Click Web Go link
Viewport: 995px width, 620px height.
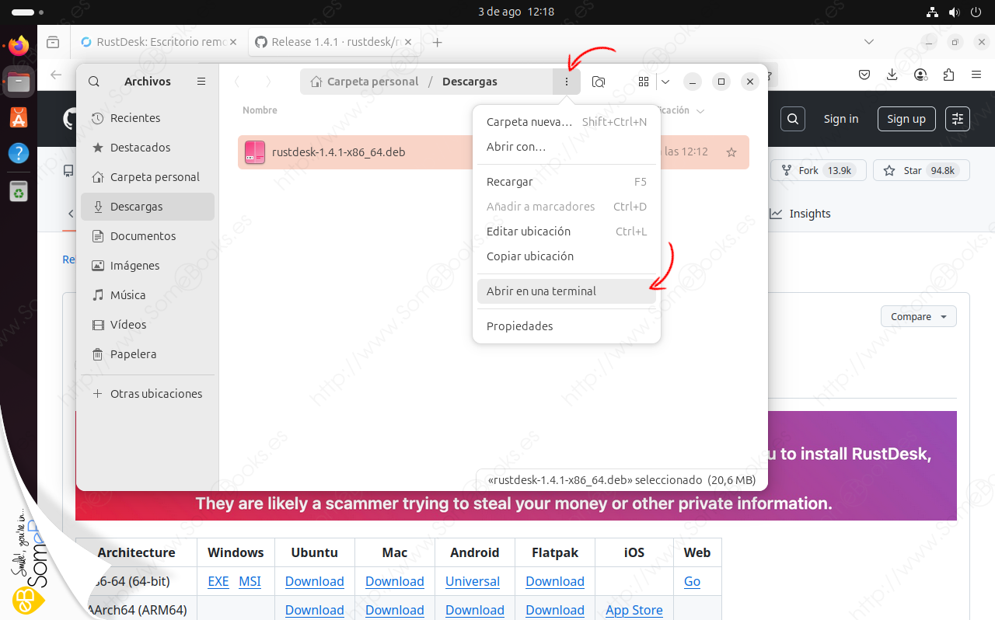pos(693,581)
